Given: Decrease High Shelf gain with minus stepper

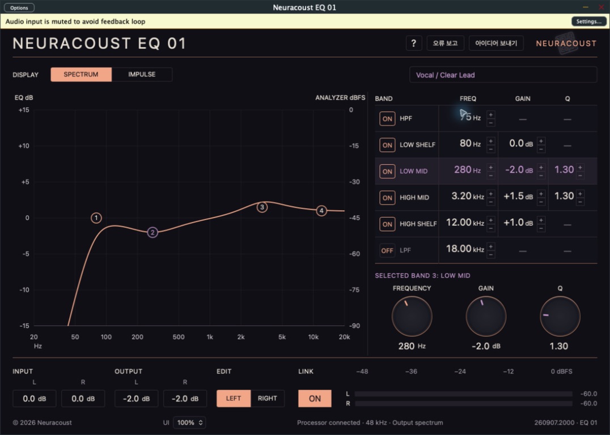Looking at the screenshot, I should (541, 228).
